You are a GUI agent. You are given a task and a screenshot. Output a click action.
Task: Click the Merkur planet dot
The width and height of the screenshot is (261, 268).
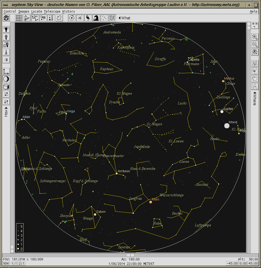pyautogui.click(x=223, y=81)
